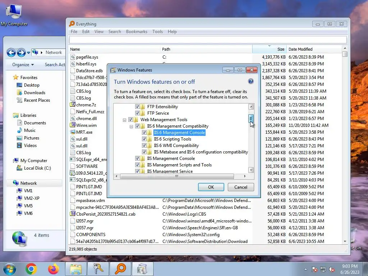Uncheck IIS 6 WMI Compatibility
The width and height of the screenshot is (368, 276).
tap(144, 146)
